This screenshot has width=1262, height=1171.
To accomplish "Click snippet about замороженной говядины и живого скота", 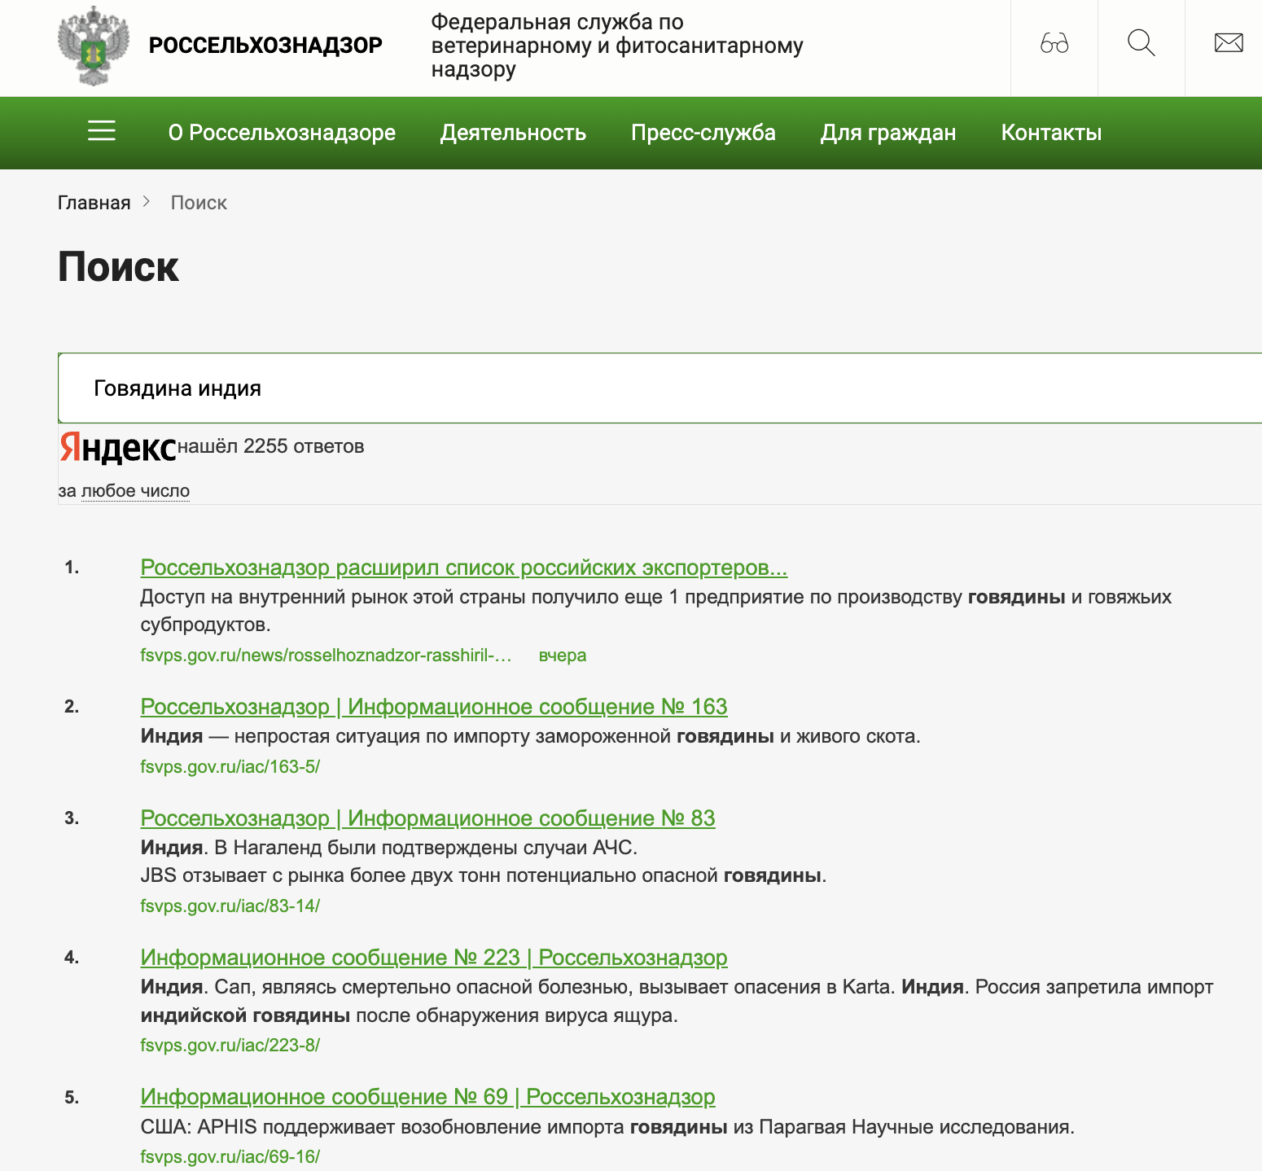I will coord(531,737).
